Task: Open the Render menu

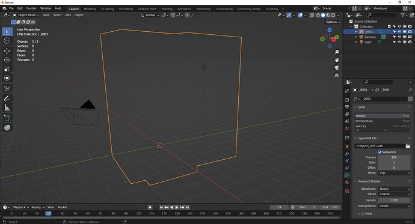Action: point(31,8)
